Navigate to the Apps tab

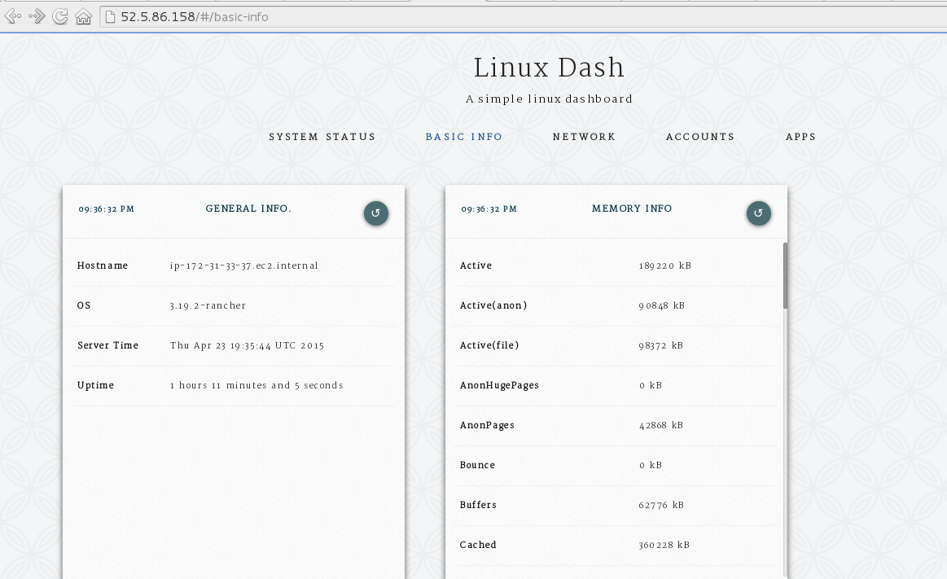coord(800,137)
